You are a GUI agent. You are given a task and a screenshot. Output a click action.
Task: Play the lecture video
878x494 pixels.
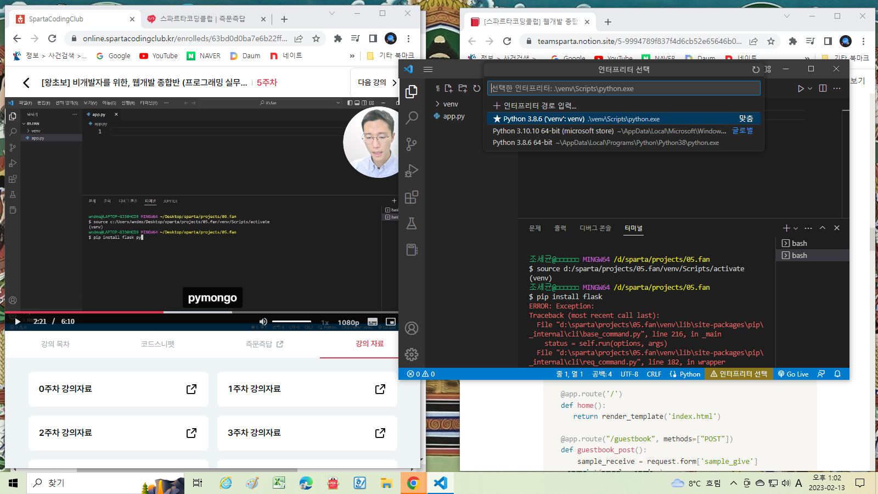[17, 321]
